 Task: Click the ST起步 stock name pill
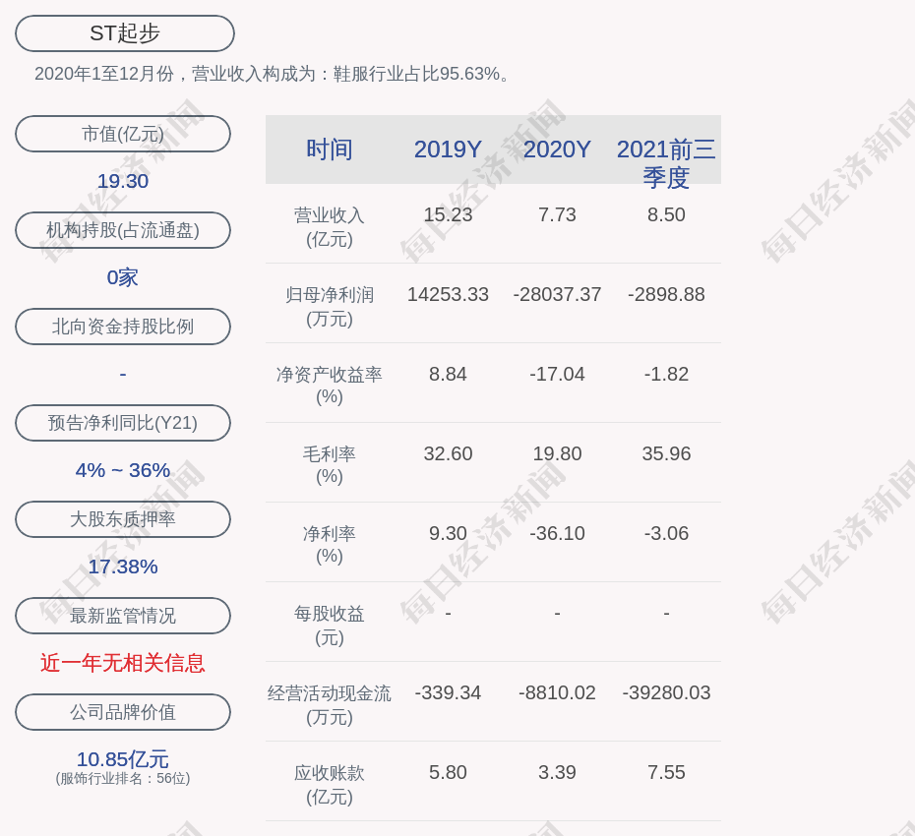pos(125,33)
